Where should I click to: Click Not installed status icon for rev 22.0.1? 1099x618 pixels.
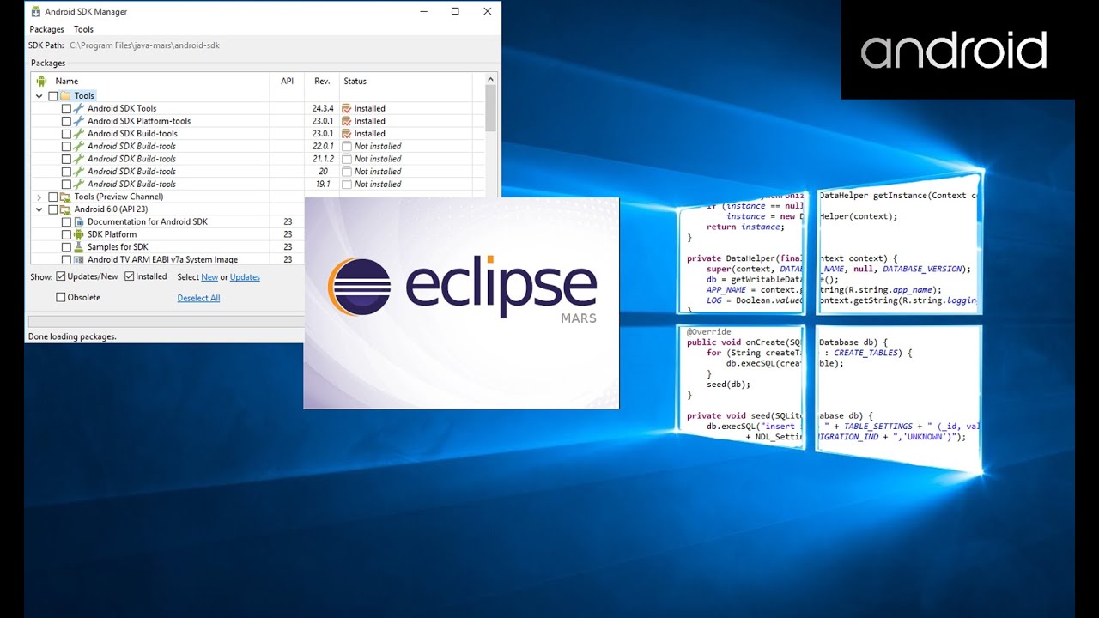click(x=347, y=147)
